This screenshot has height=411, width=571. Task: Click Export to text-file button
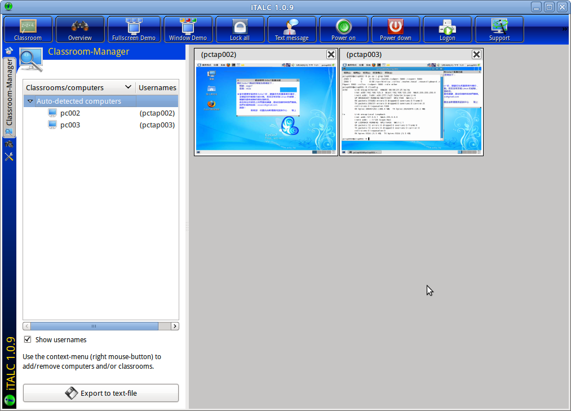(101, 393)
